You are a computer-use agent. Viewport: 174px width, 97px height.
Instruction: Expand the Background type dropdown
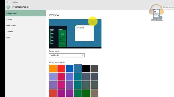pyautogui.click(x=67, y=55)
